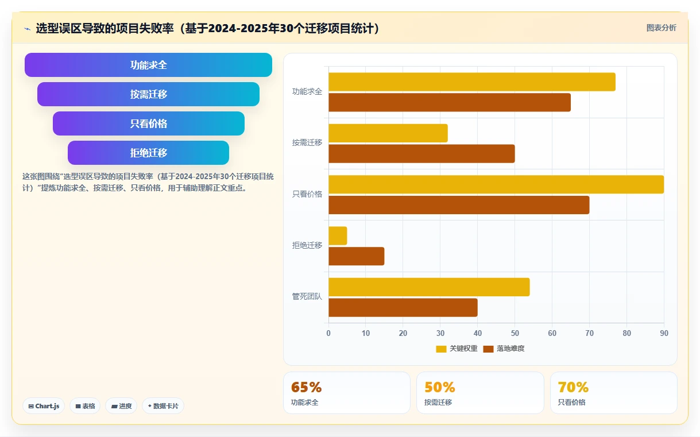Click the 拒绝迁移 y-axis label
Screen dimensions: 700x437
307,245
